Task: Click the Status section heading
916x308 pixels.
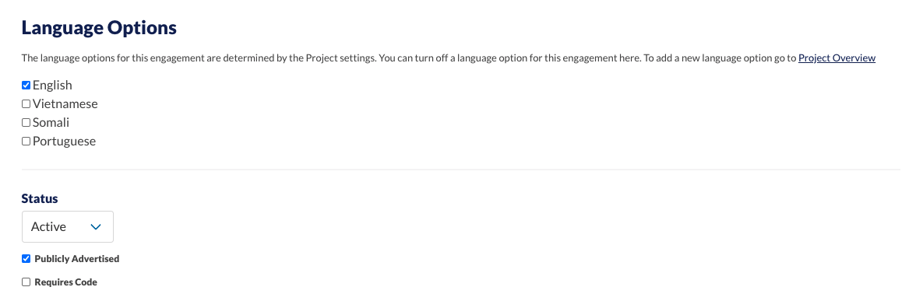Action: click(40, 199)
